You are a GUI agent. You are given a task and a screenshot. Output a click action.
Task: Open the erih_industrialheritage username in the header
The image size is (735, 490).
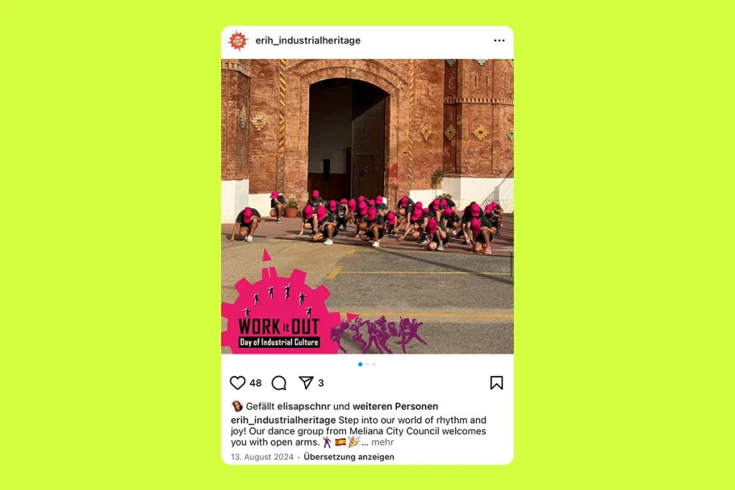coord(308,40)
